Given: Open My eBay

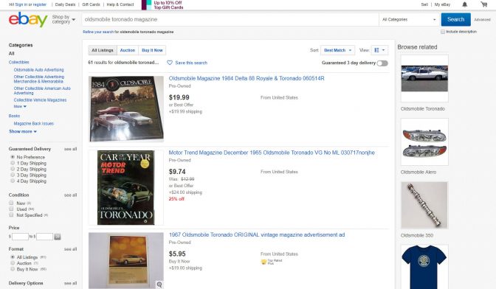Looking at the screenshot, I should pyautogui.click(x=442, y=4).
